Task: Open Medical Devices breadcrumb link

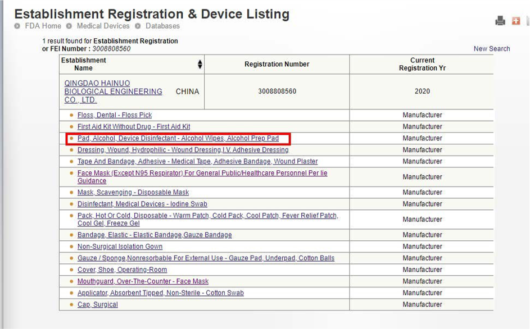Action: [103, 26]
